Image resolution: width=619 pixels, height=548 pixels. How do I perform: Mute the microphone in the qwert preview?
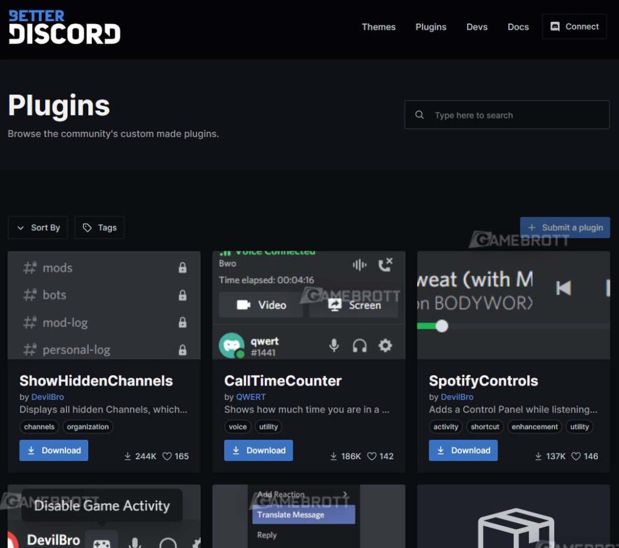(333, 344)
